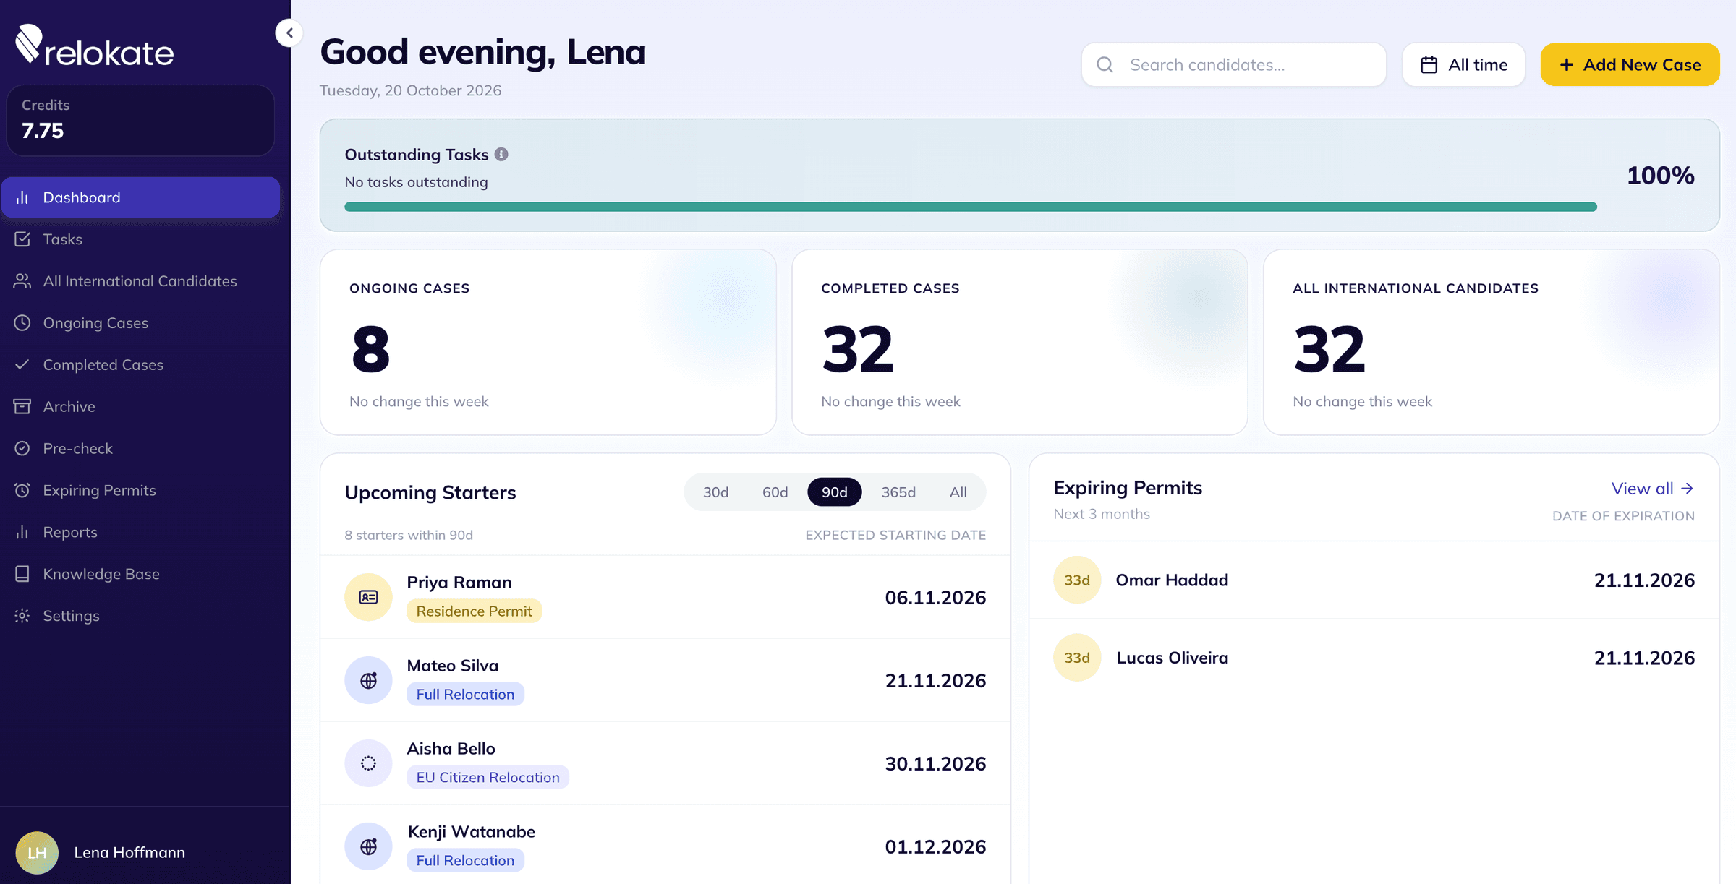Click the Ongoing Cases clock icon
Image resolution: width=1736 pixels, height=884 pixels.
point(22,323)
